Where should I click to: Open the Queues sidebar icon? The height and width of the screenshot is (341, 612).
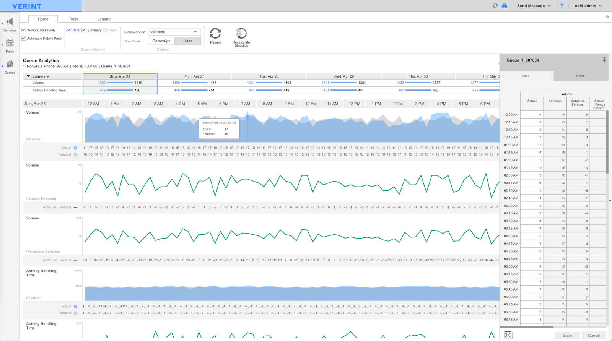10,64
